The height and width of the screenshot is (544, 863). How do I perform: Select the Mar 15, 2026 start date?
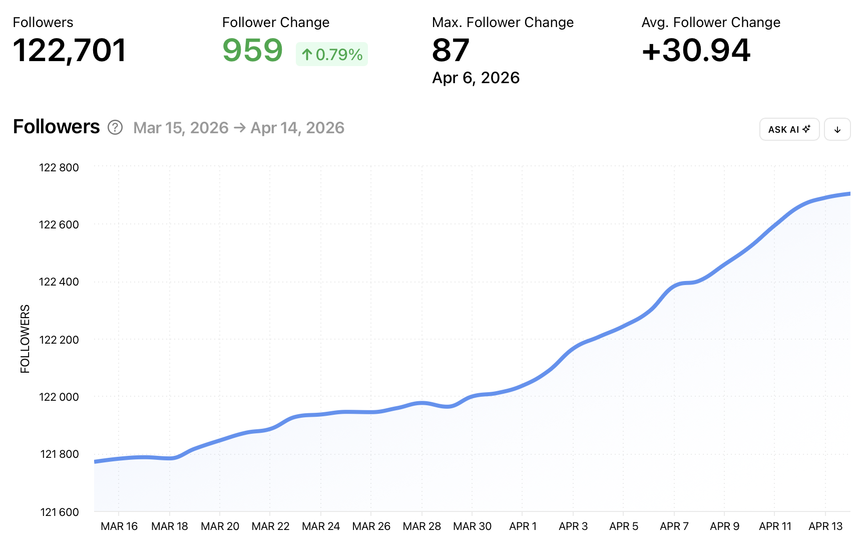click(180, 128)
